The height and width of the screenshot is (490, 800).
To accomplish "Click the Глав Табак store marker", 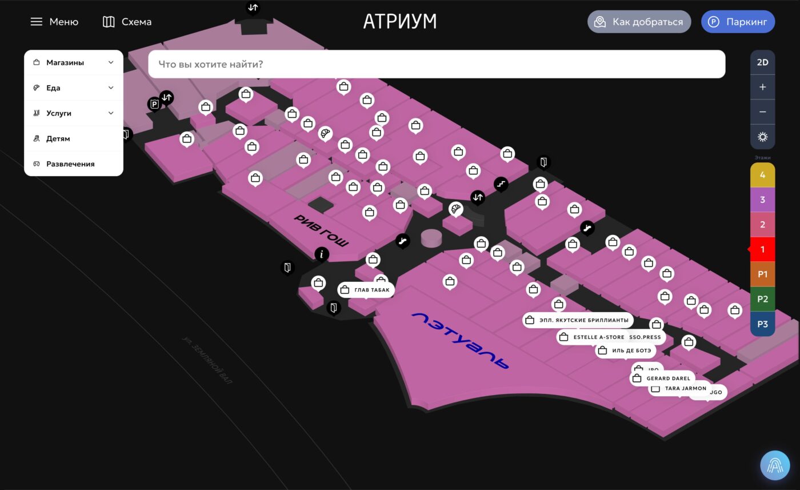I will [366, 290].
